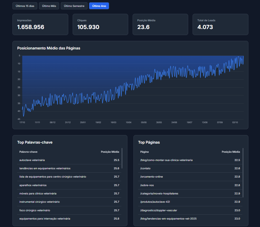Select the Últimos 15 dias filter
This screenshot has width=260, height=227.
click(25, 6)
